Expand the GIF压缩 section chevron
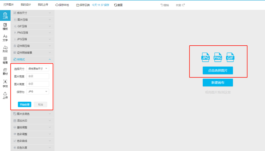This screenshot has height=151, width=265. pos(50,26)
